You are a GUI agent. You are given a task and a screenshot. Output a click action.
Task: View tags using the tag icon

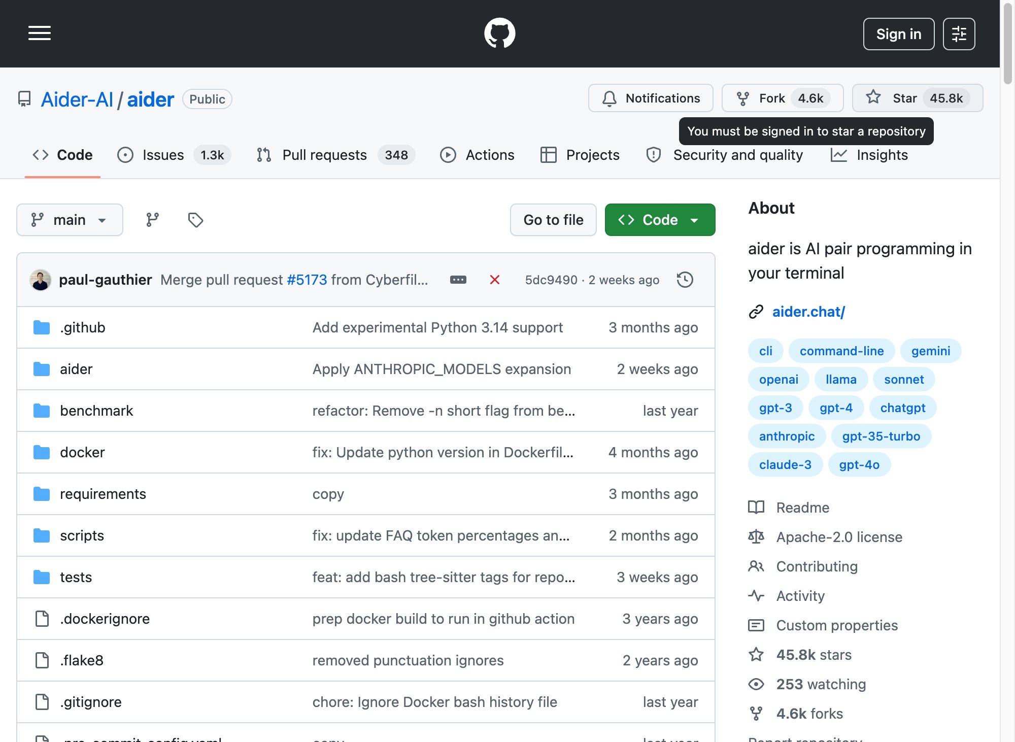[x=195, y=220]
